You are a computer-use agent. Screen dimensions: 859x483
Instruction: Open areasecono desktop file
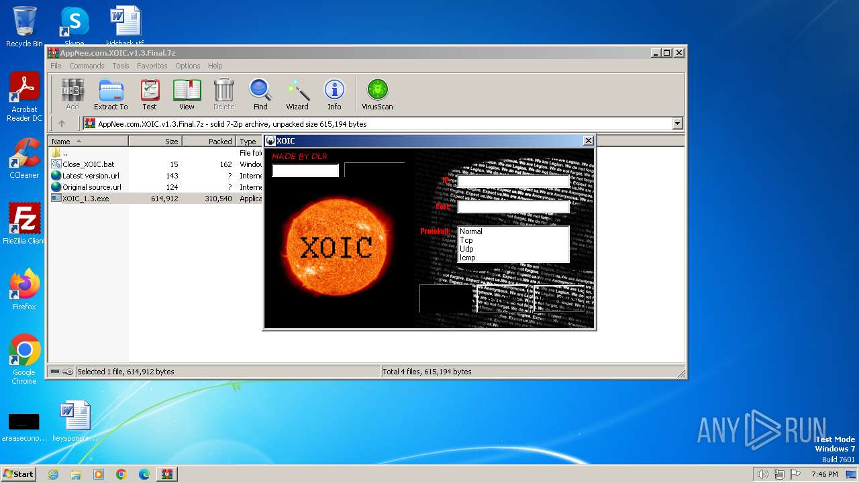[23, 427]
